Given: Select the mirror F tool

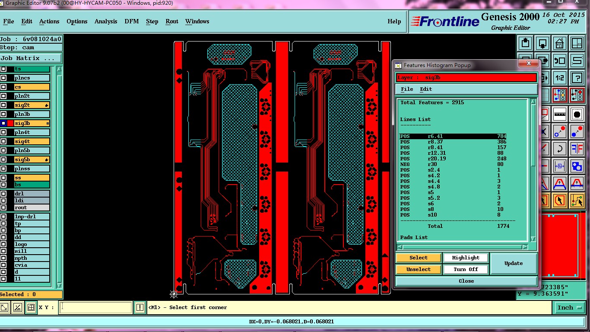Looking at the screenshot, I should (577, 149).
